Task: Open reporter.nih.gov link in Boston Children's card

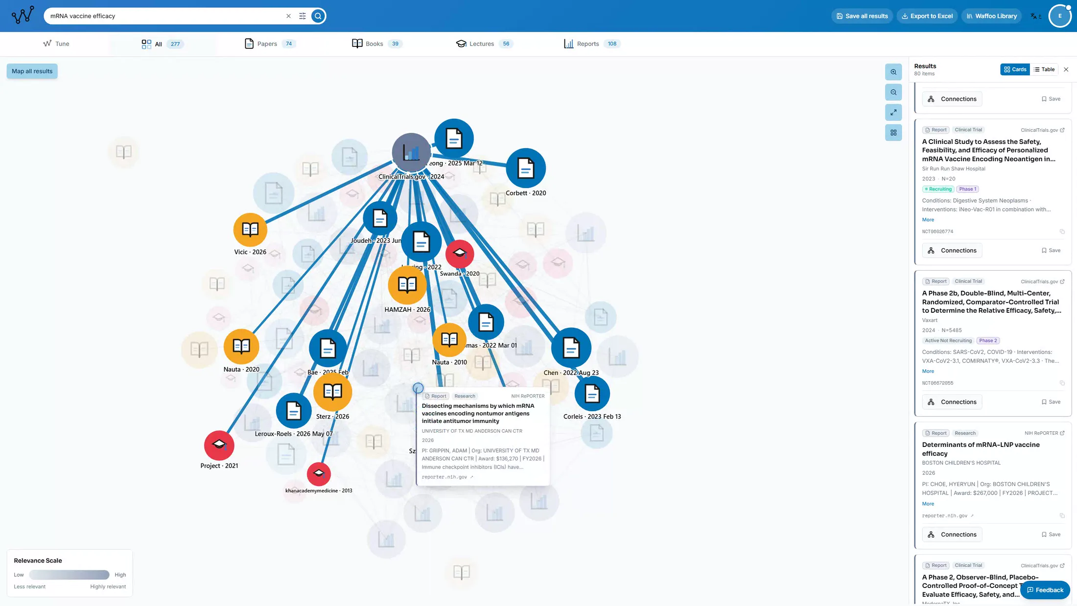Action: tap(948, 515)
